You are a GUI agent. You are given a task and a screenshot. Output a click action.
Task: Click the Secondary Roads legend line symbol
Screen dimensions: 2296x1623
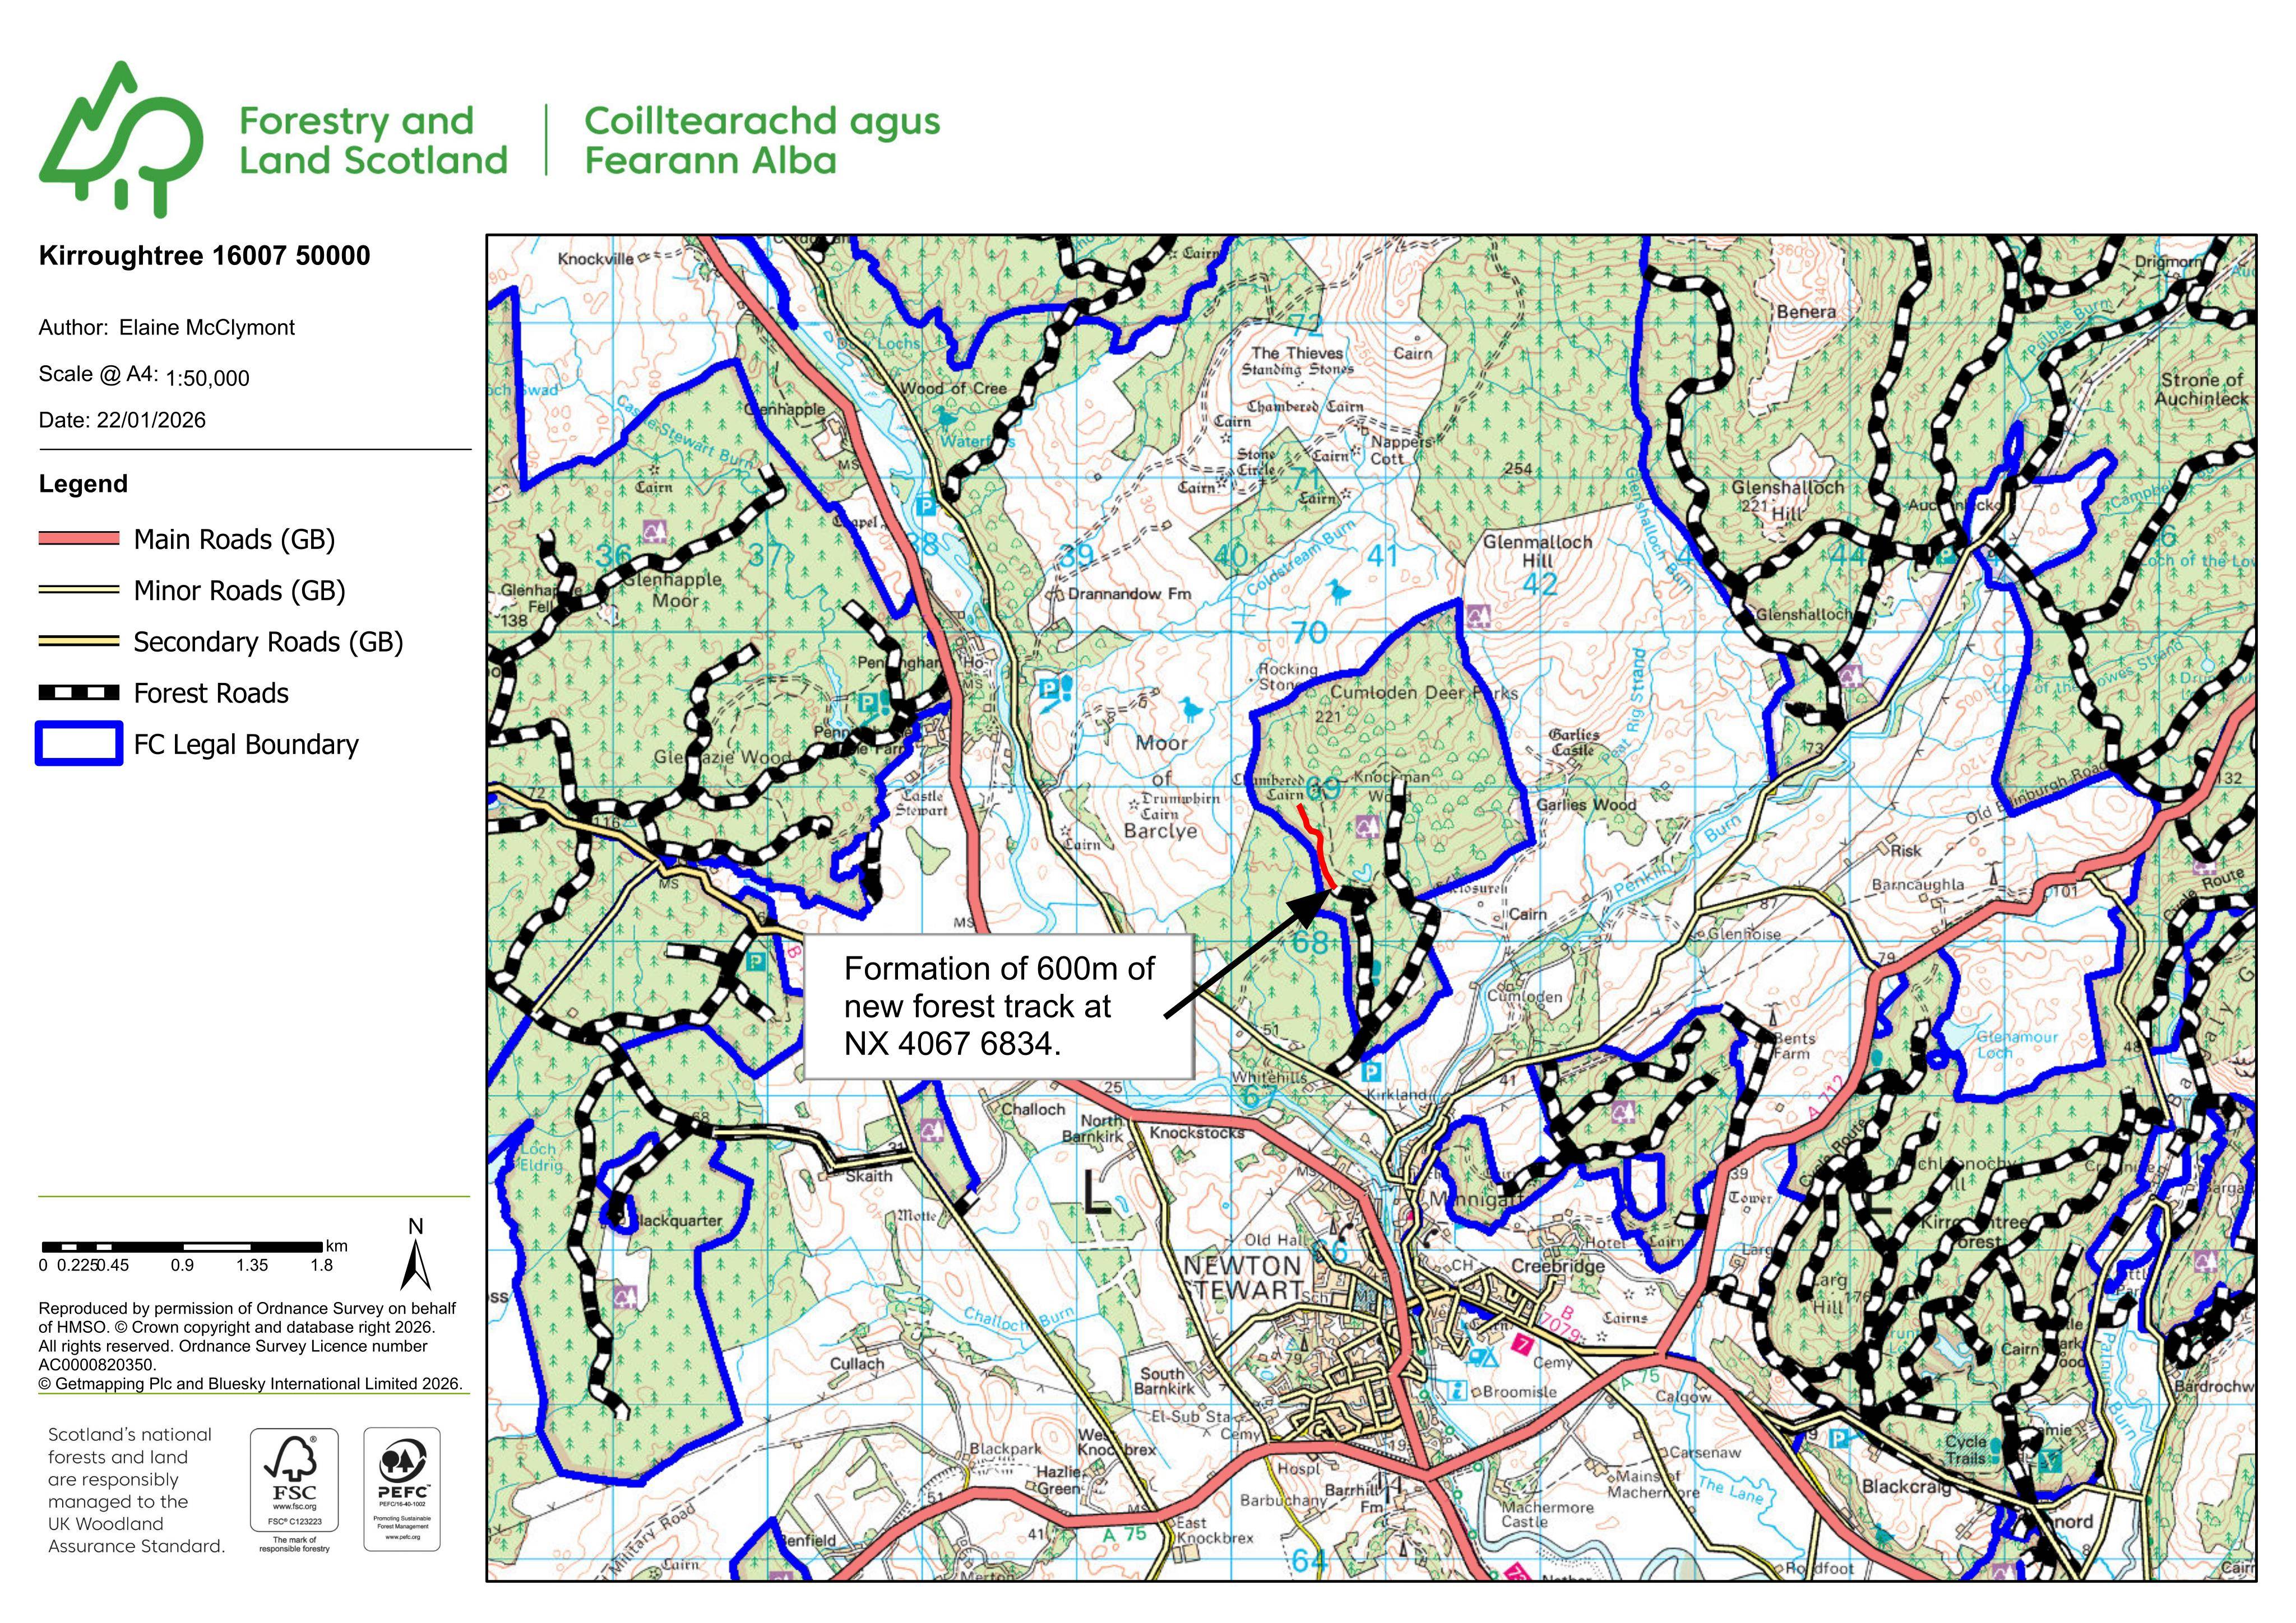78,640
